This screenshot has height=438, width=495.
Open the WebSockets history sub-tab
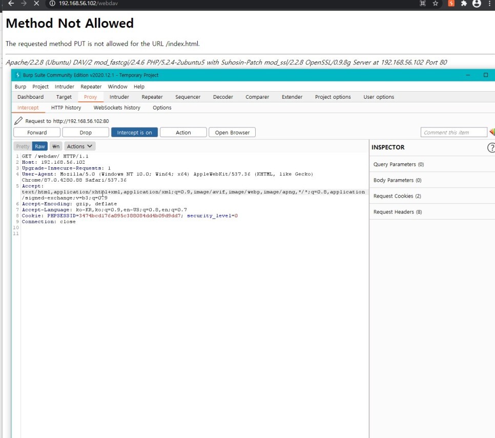117,107
